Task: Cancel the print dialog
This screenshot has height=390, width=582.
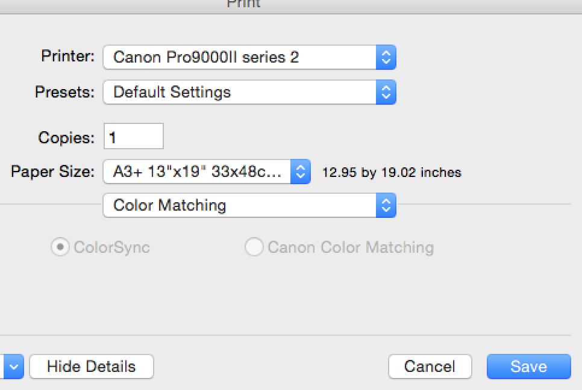Action: point(429,367)
